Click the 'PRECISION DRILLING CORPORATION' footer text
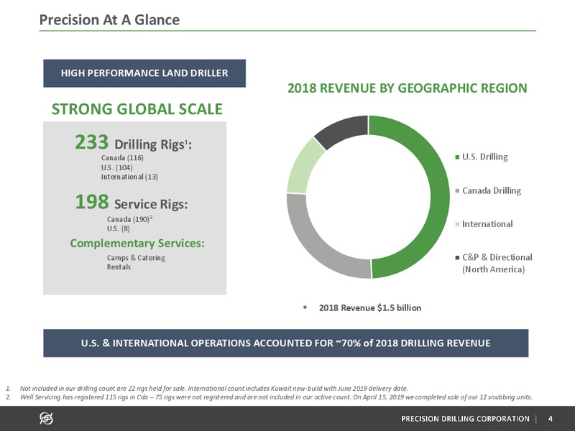The height and width of the screenshot is (431, 575). point(465,419)
